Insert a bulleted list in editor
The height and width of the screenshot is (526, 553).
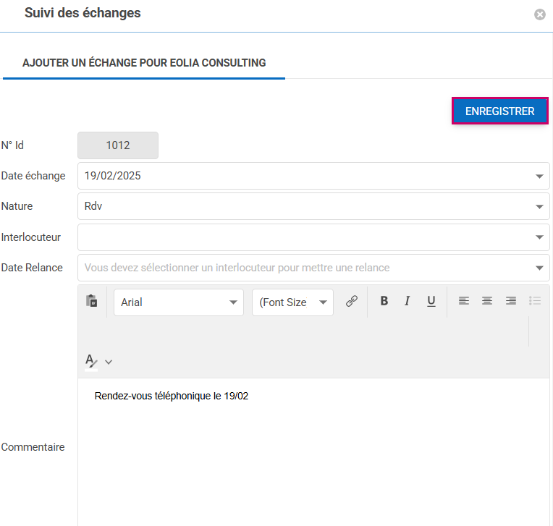tap(535, 302)
